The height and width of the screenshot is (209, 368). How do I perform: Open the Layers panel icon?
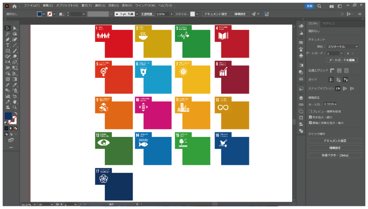coord(301,98)
